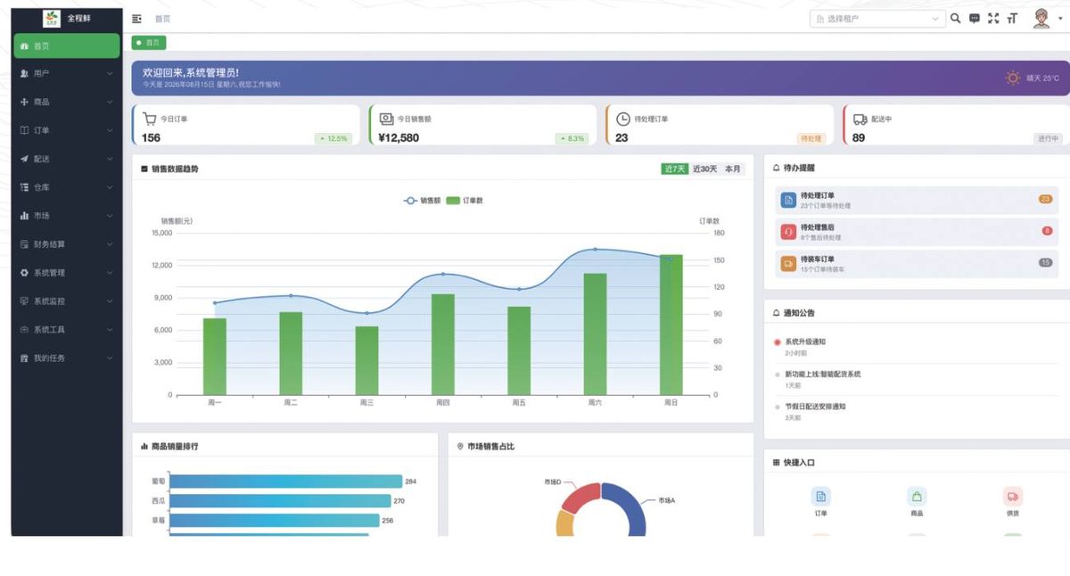Expand the 市场 sidebar menu
Image resolution: width=1070 pixels, height=576 pixels.
click(x=67, y=216)
